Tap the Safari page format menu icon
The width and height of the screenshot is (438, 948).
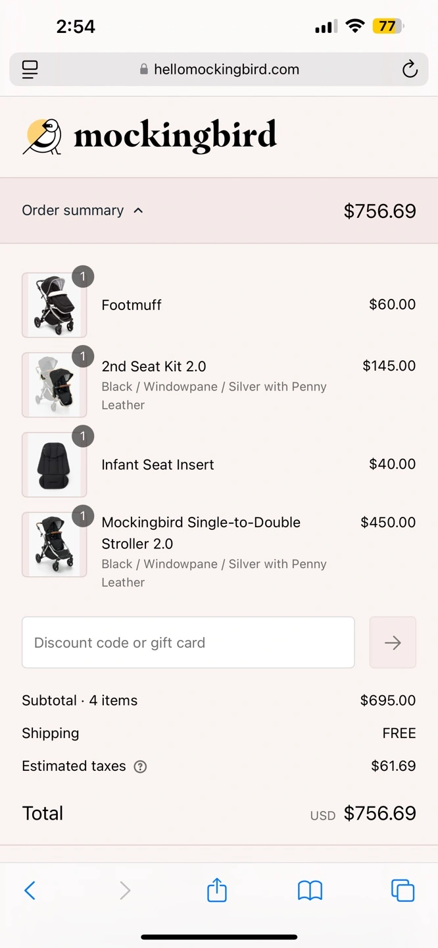coord(30,69)
